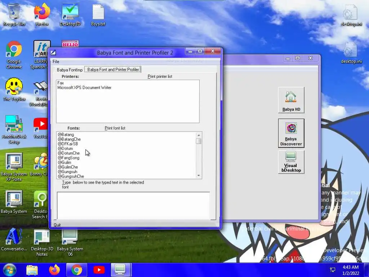Screen dimensions: 369x277
Task: Select the @FangSong font
Action: pyautogui.click(x=126, y=158)
